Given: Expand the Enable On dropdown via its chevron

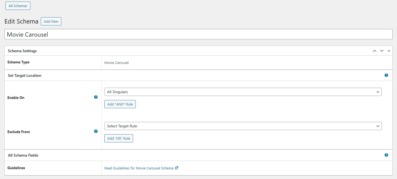Looking at the screenshot, I should [x=378, y=92].
